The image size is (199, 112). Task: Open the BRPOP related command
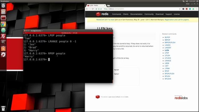[x=167, y=40]
